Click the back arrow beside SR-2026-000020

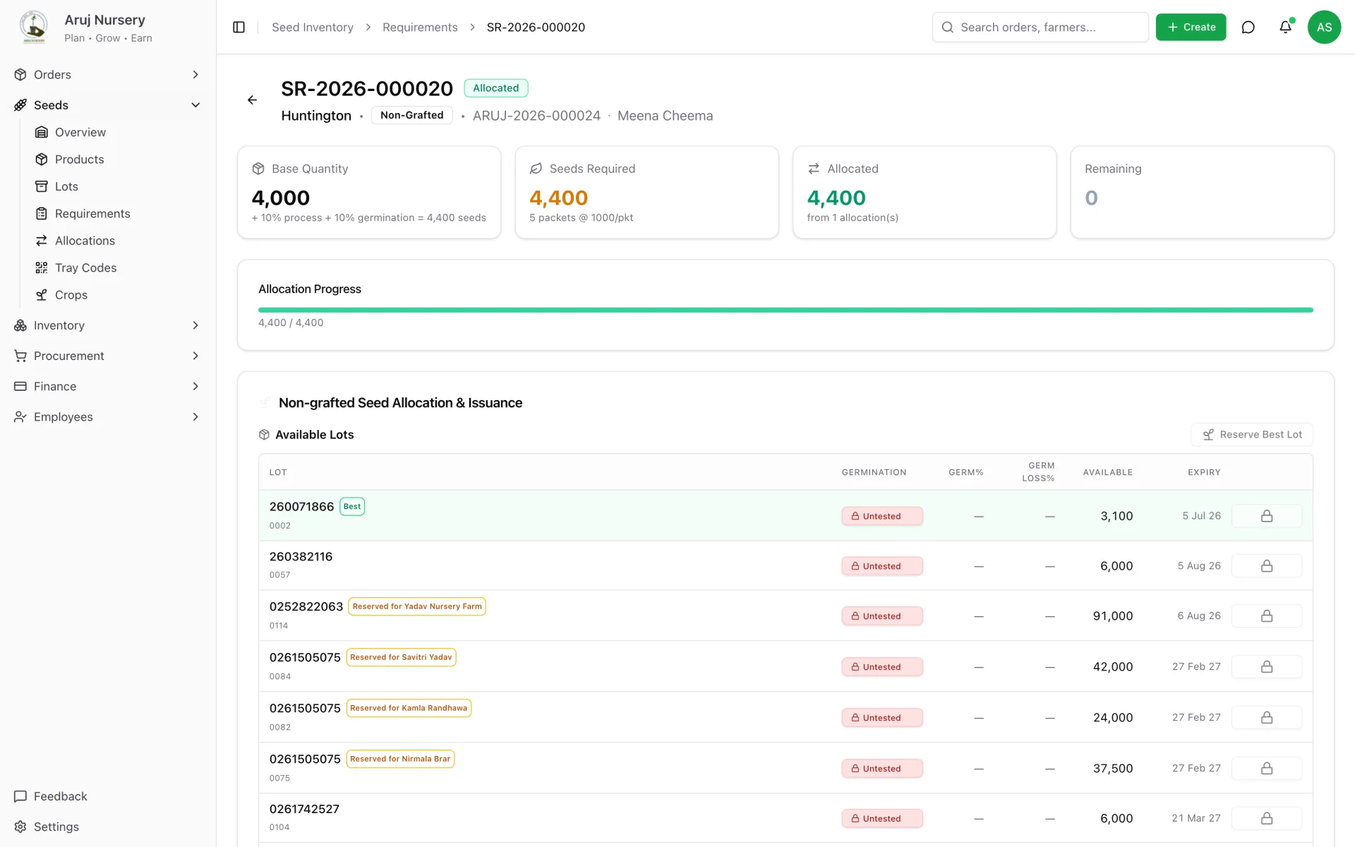pyautogui.click(x=252, y=100)
